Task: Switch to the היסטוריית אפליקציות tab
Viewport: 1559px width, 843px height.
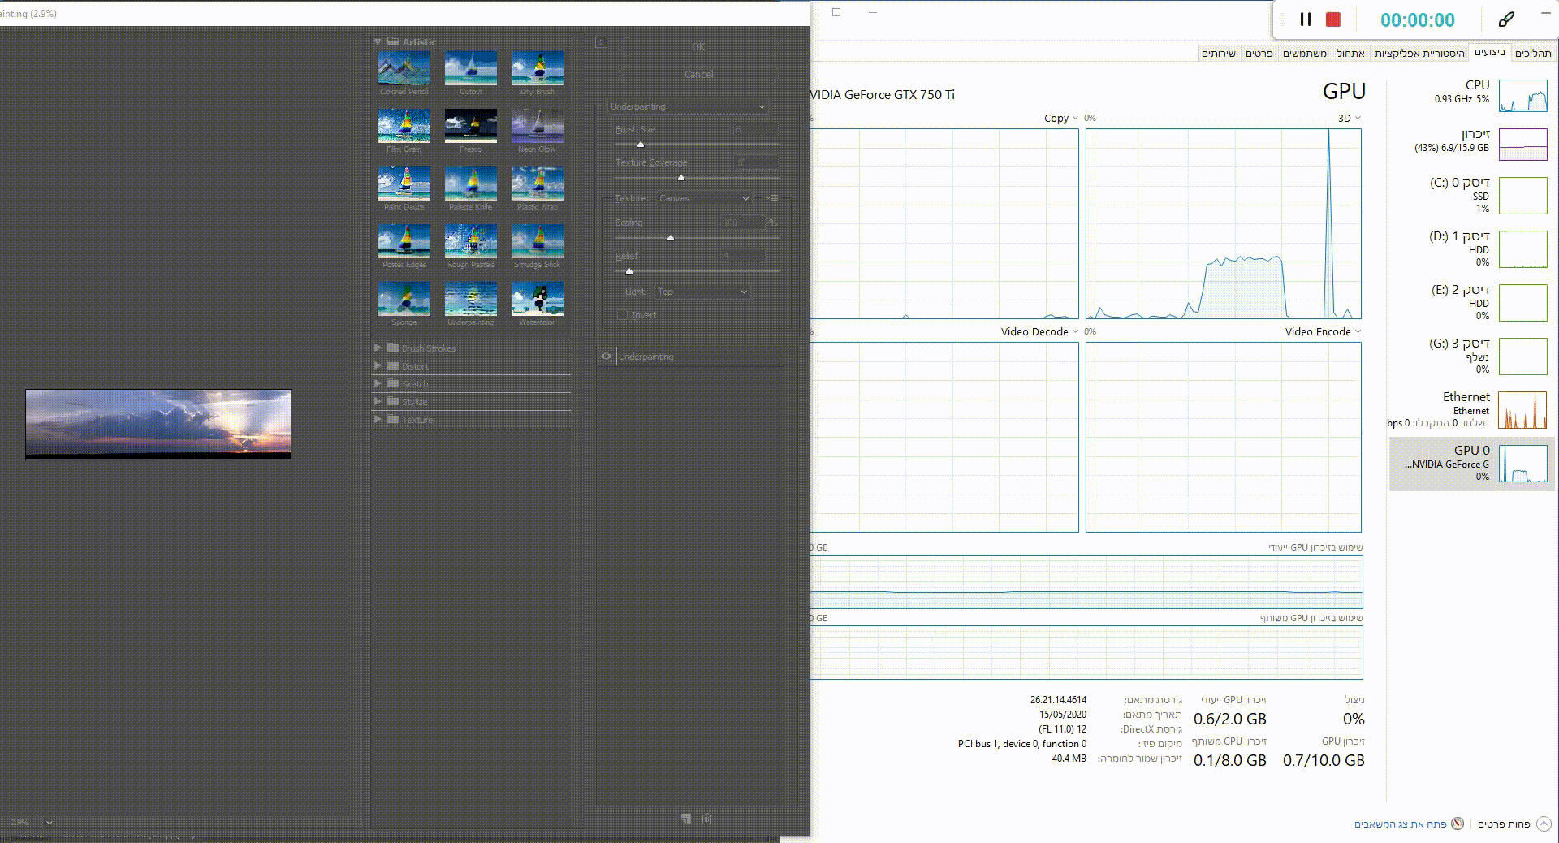Action: (x=1419, y=53)
